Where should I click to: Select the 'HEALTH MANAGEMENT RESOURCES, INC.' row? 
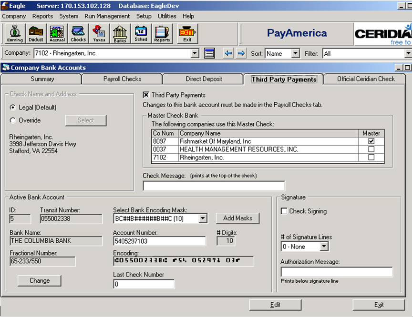point(268,149)
